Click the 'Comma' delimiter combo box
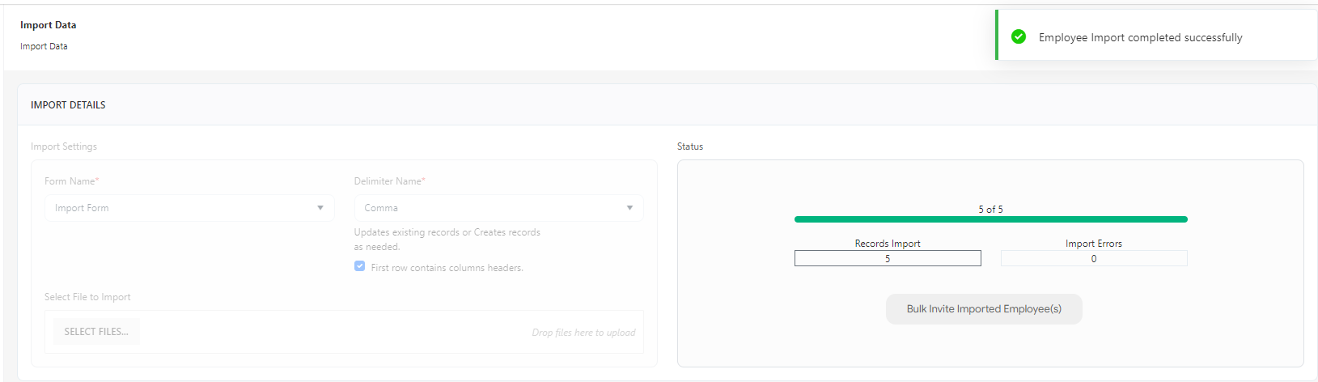 pos(485,208)
